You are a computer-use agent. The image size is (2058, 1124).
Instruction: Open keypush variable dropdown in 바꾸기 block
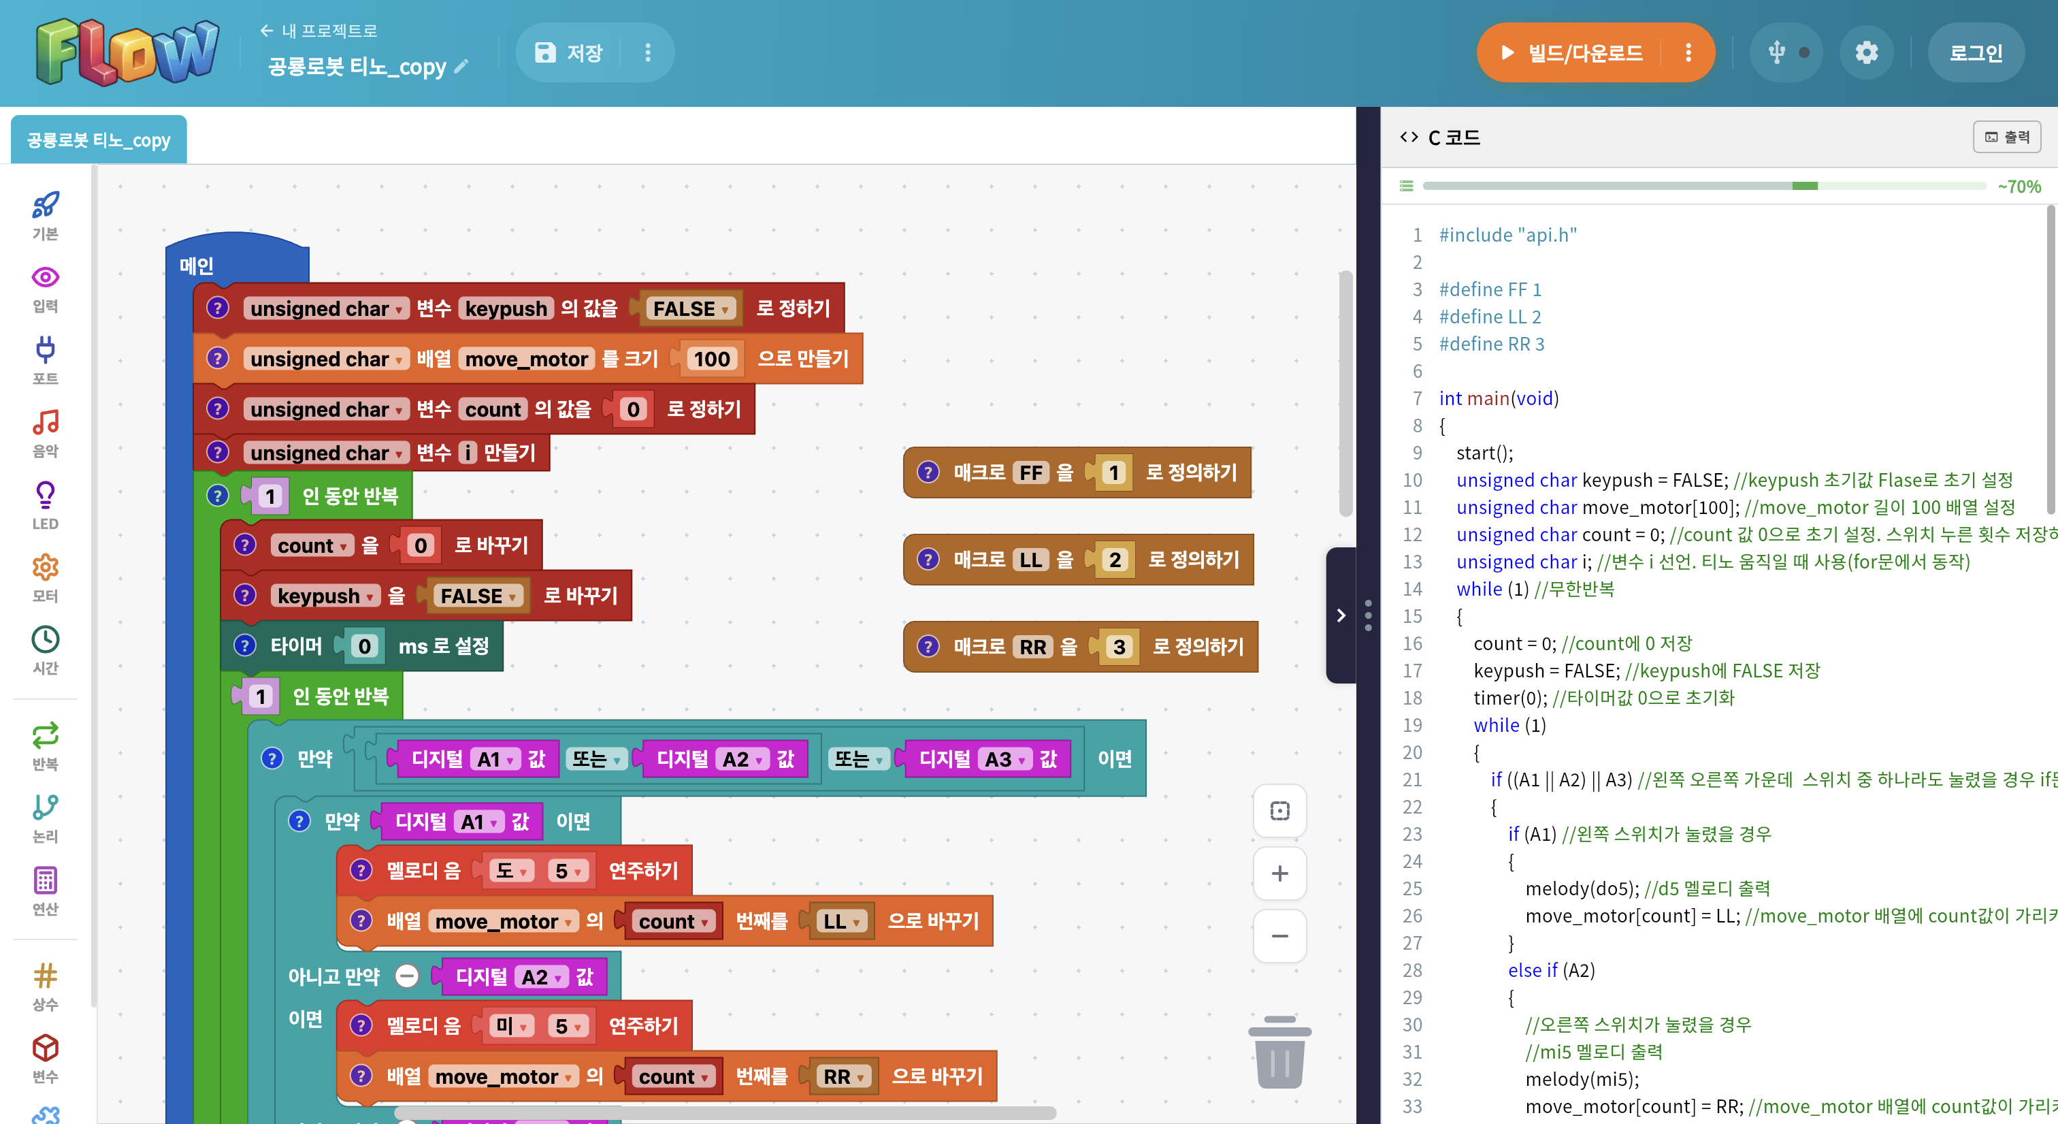325,596
